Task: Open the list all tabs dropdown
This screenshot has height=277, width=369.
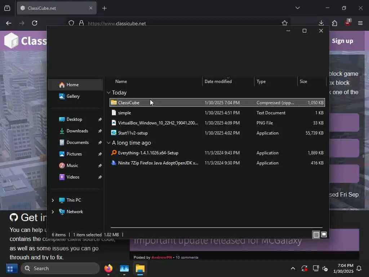Action: 298,8
